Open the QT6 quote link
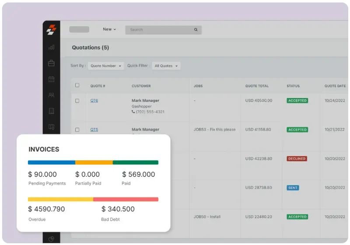Screen dimensions: 350x245 click(x=94, y=101)
